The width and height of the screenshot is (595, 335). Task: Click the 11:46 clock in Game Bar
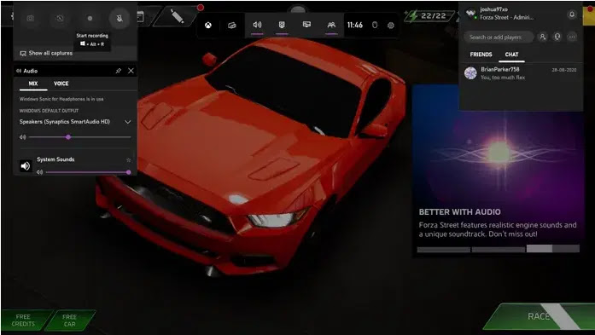[x=355, y=25]
